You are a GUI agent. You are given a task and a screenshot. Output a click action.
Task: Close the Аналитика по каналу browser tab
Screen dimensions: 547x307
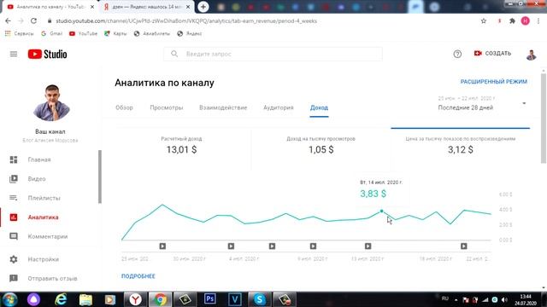pos(92,7)
